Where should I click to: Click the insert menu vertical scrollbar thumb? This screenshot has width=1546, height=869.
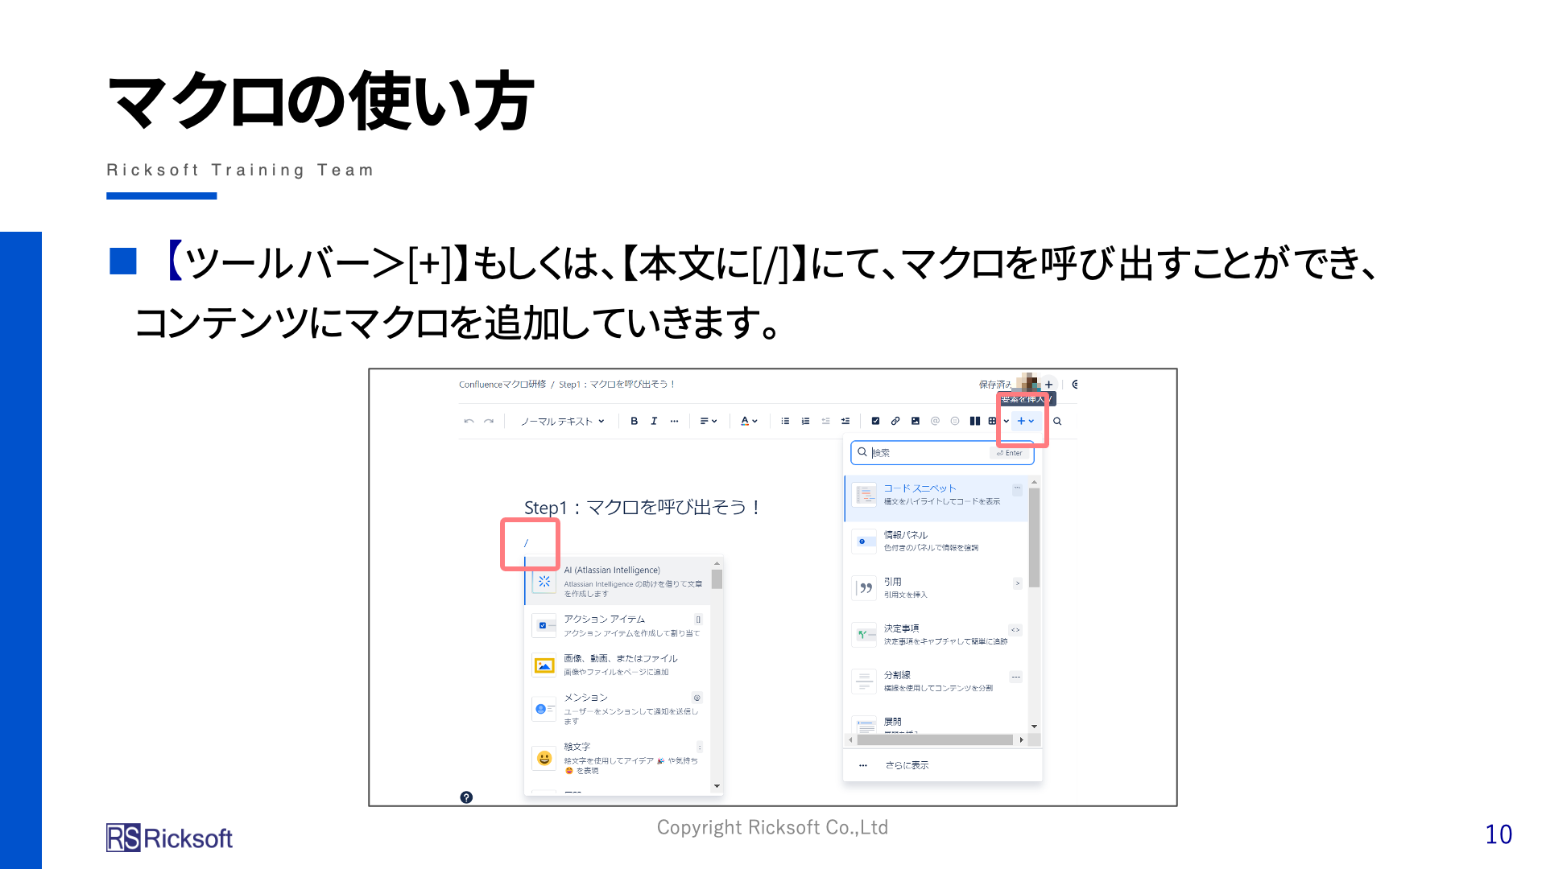(x=1035, y=537)
